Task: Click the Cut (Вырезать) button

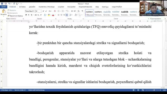Action: [x=12, y=10]
